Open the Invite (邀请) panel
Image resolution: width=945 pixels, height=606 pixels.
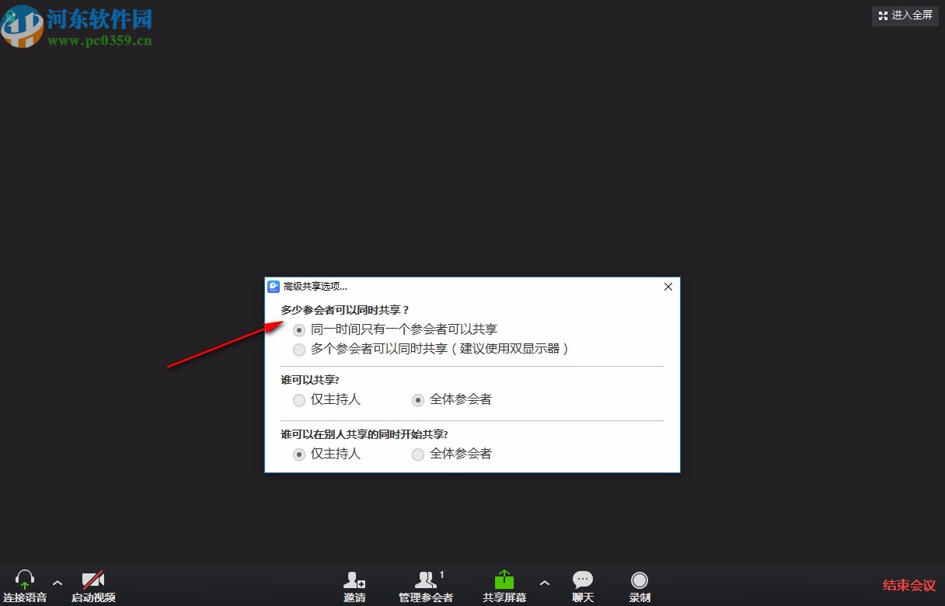[354, 581]
